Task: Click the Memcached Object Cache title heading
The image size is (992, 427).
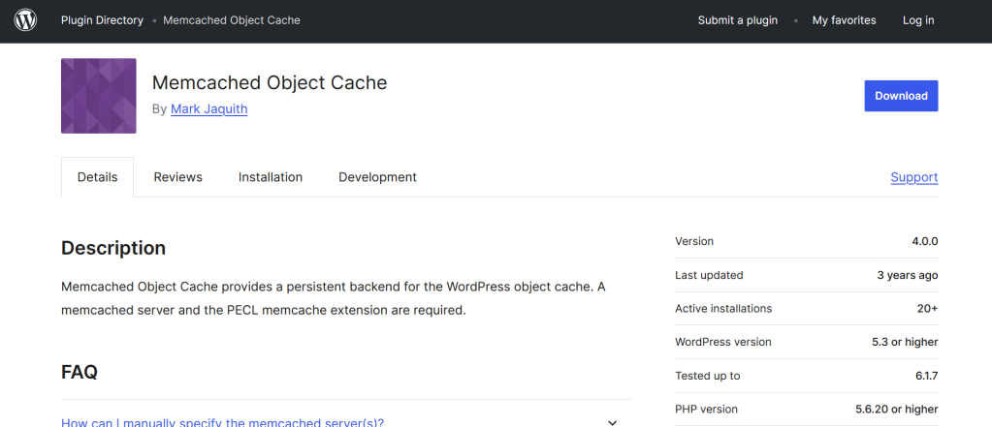Action: click(x=270, y=82)
